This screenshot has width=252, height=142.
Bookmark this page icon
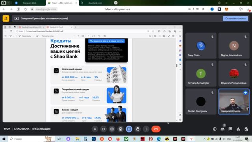coord(203,9)
